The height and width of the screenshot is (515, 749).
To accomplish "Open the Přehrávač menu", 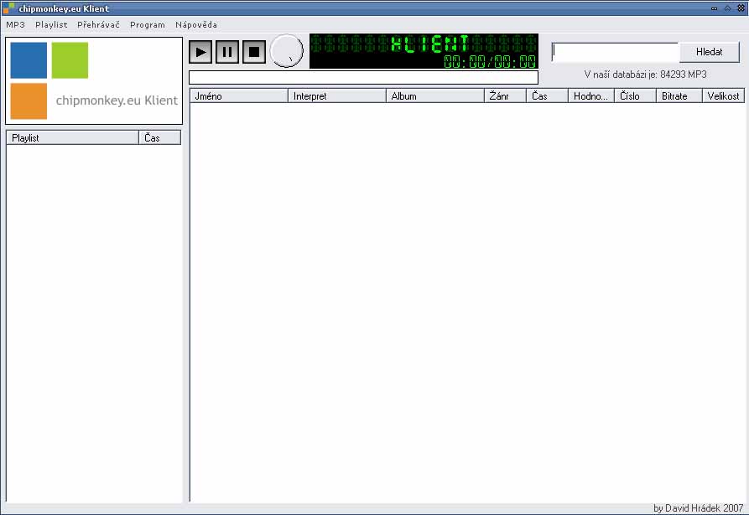I will coord(98,25).
